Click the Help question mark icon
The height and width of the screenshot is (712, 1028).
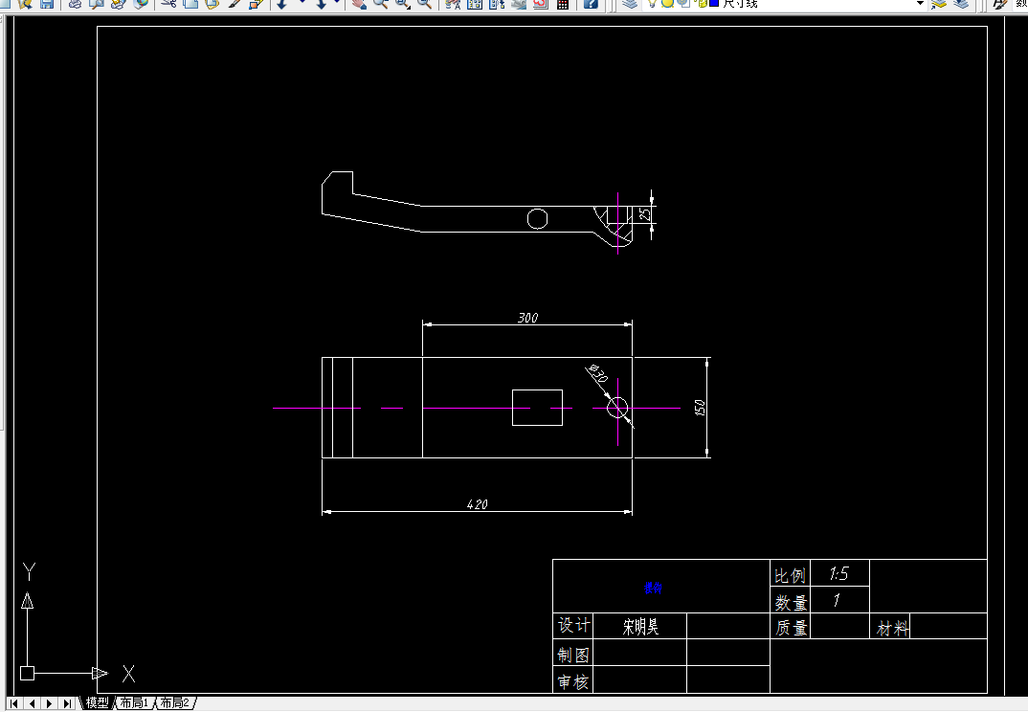590,3
